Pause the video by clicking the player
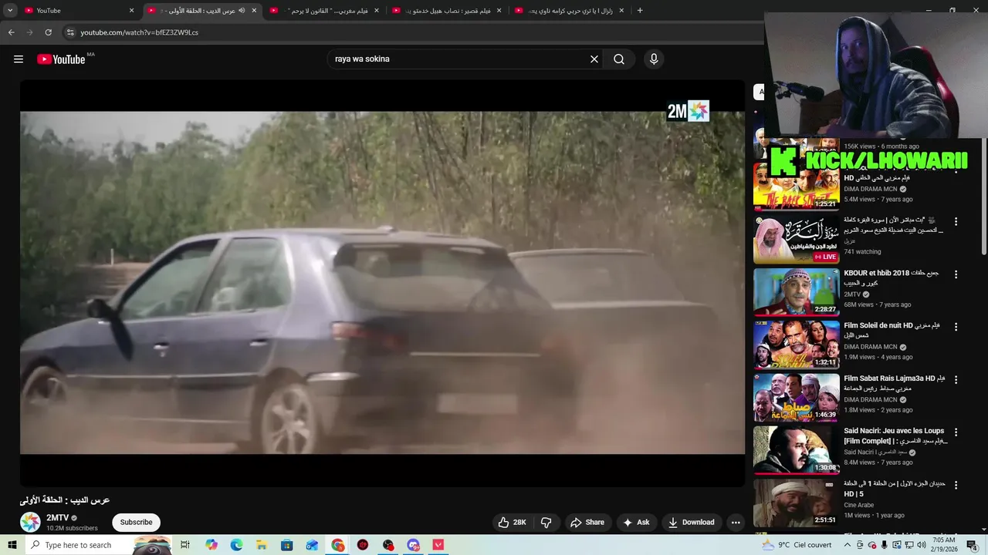The image size is (988, 555). tap(382, 283)
